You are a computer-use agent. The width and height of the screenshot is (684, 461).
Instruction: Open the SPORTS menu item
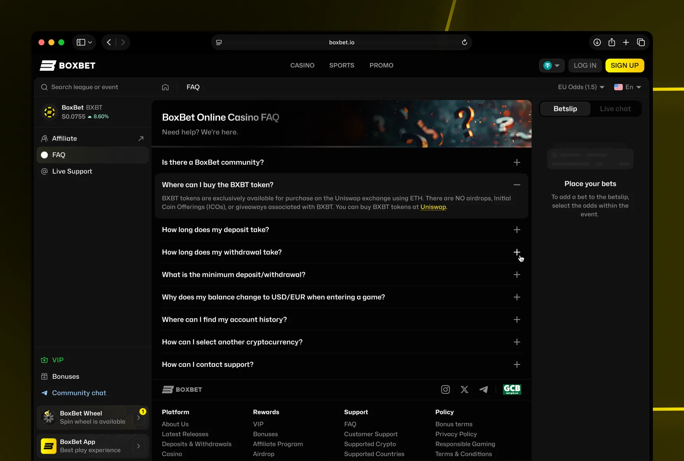(342, 65)
